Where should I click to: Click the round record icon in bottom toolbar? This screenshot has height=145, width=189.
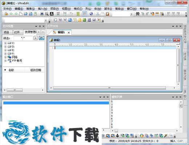click(103, 136)
